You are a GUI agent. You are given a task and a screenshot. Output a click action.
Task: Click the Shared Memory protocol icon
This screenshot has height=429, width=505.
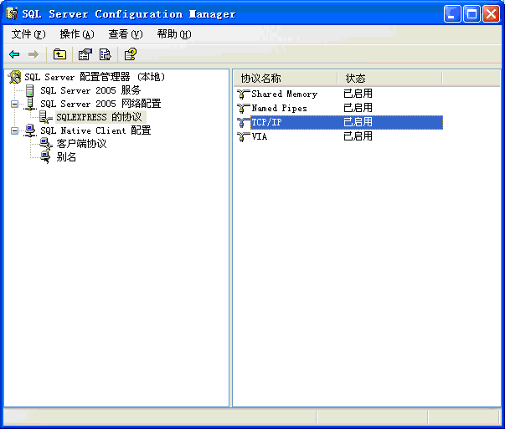coord(243,94)
